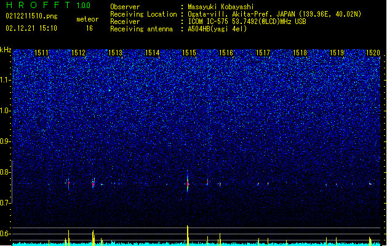Click the Receiving antenna label
387x246 pixels.
142,29
